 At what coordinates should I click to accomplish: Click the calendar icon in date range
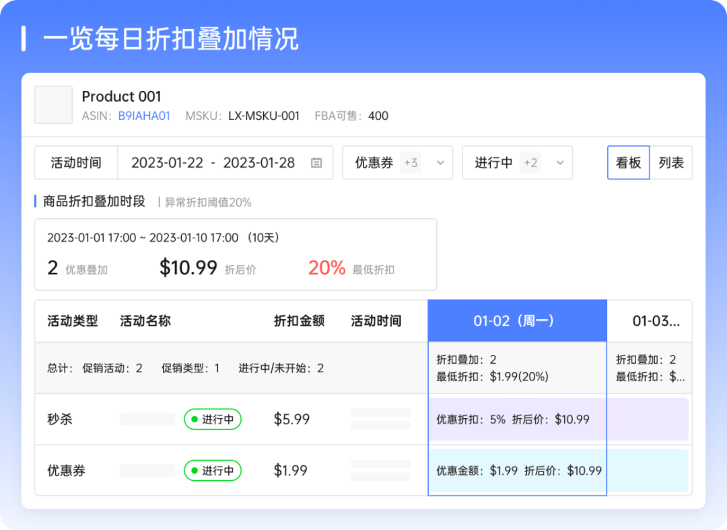click(316, 163)
